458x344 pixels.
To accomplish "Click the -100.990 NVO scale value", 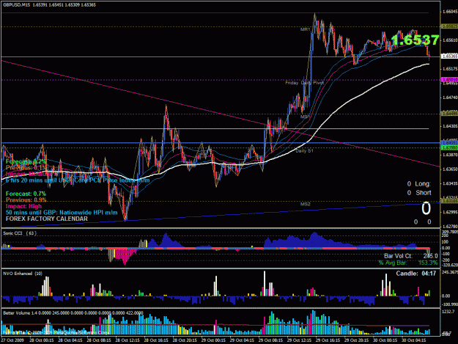I will [450, 304].
